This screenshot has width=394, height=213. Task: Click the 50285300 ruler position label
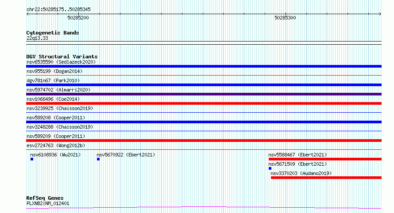[x=285, y=18]
